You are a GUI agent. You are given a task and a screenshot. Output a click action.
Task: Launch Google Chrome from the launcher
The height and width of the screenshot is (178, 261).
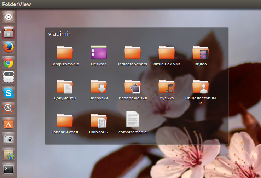8,63
